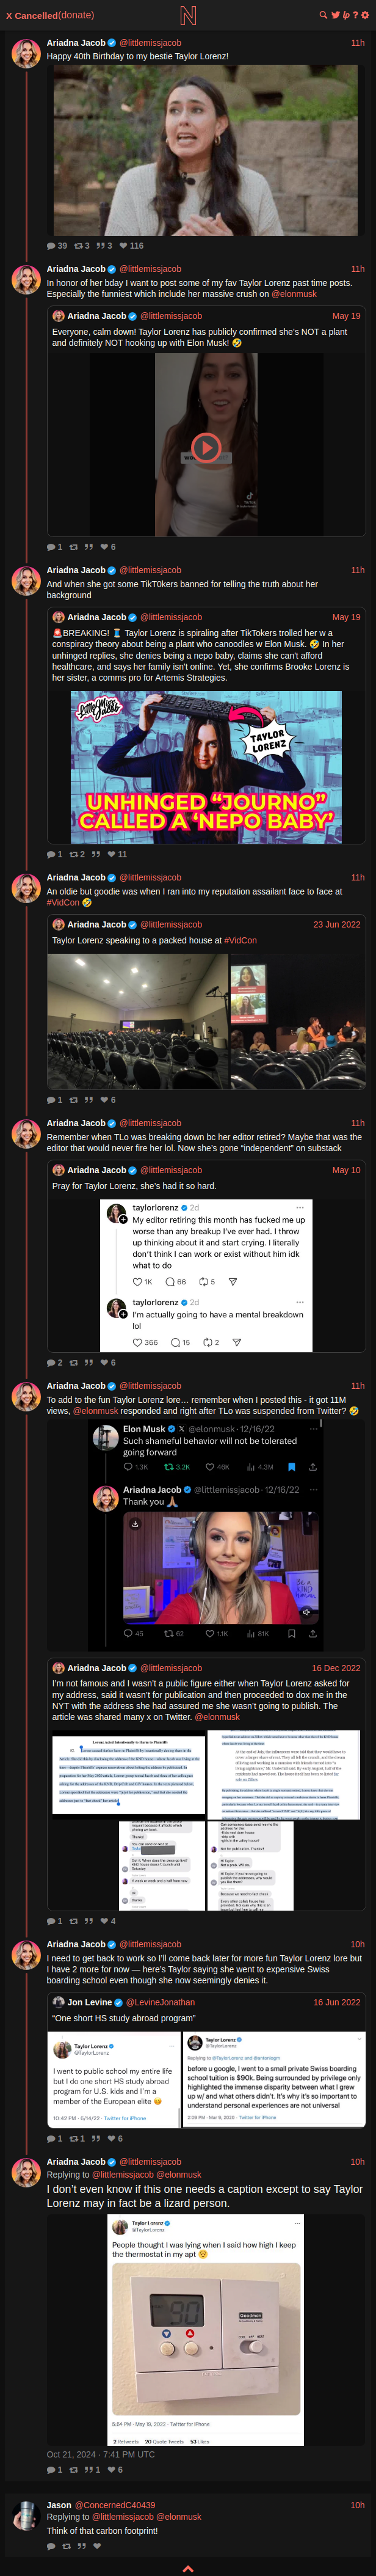Click the retweet icon on Jason's reply
Image resolution: width=376 pixels, height=2576 pixels.
pyautogui.click(x=67, y=2547)
